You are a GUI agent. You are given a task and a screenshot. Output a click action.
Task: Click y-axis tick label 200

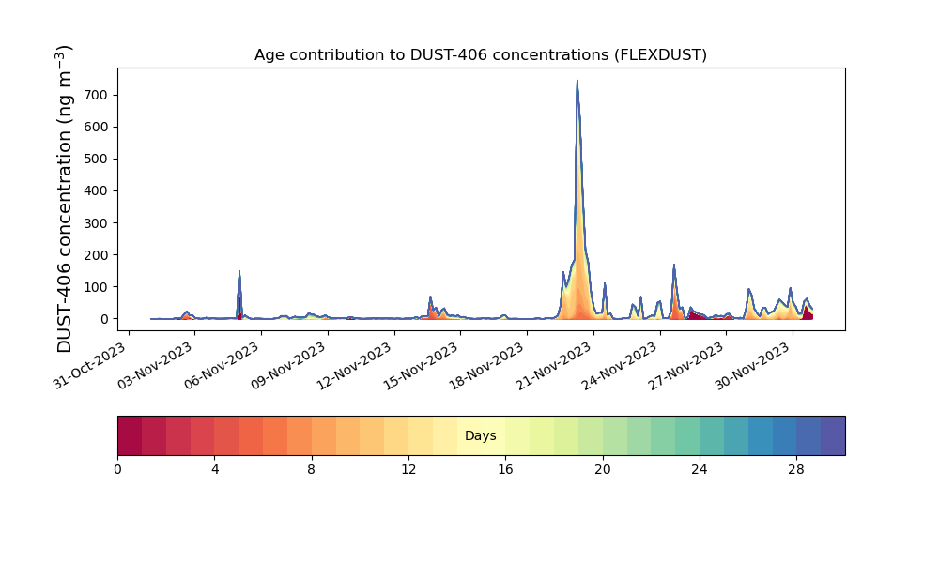pos(96,255)
